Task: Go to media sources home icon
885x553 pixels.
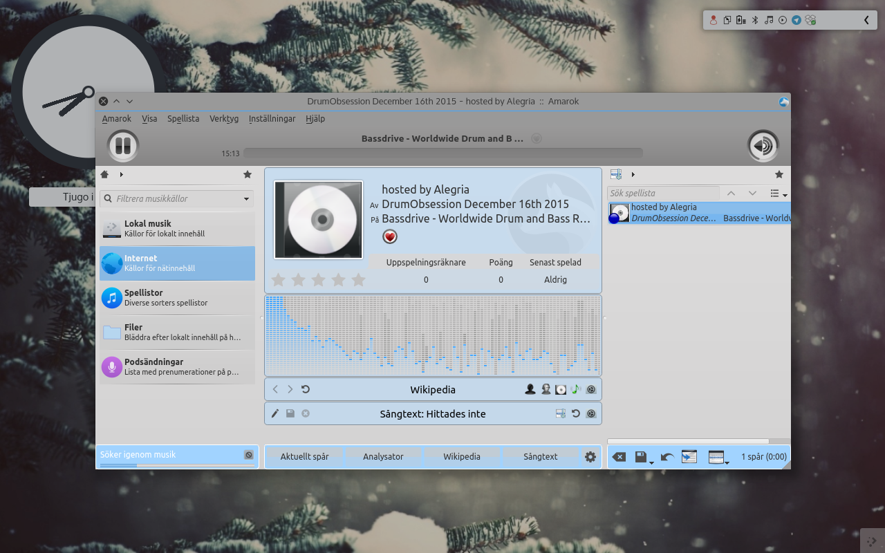Action: (x=104, y=174)
